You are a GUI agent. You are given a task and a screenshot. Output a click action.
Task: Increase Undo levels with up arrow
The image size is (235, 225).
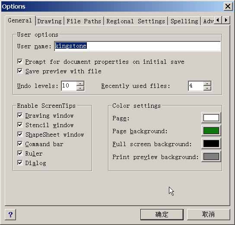pos(80,84)
